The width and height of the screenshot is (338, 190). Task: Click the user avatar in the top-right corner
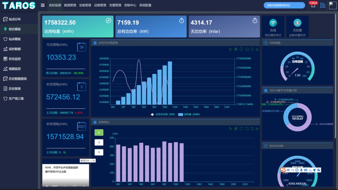[x=332, y=5]
